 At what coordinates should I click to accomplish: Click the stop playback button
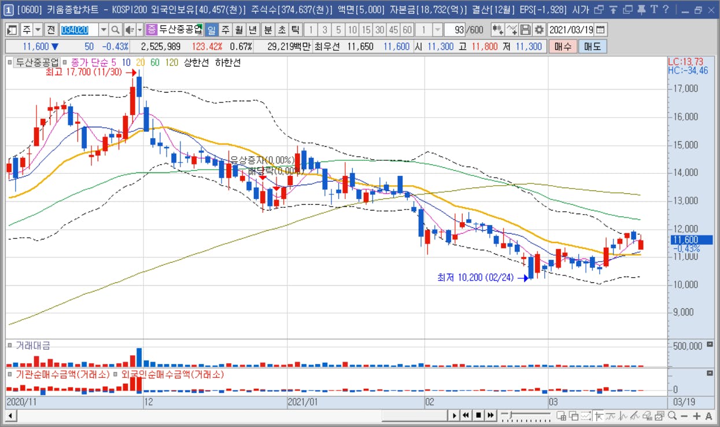click(478, 415)
